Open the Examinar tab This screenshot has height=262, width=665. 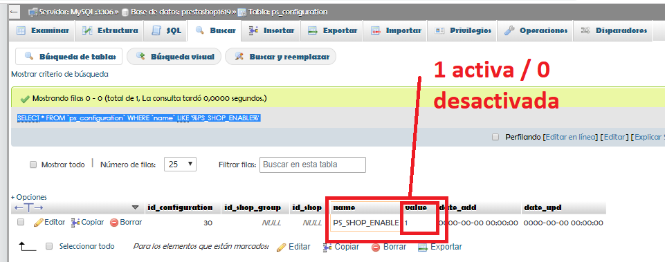click(x=42, y=30)
